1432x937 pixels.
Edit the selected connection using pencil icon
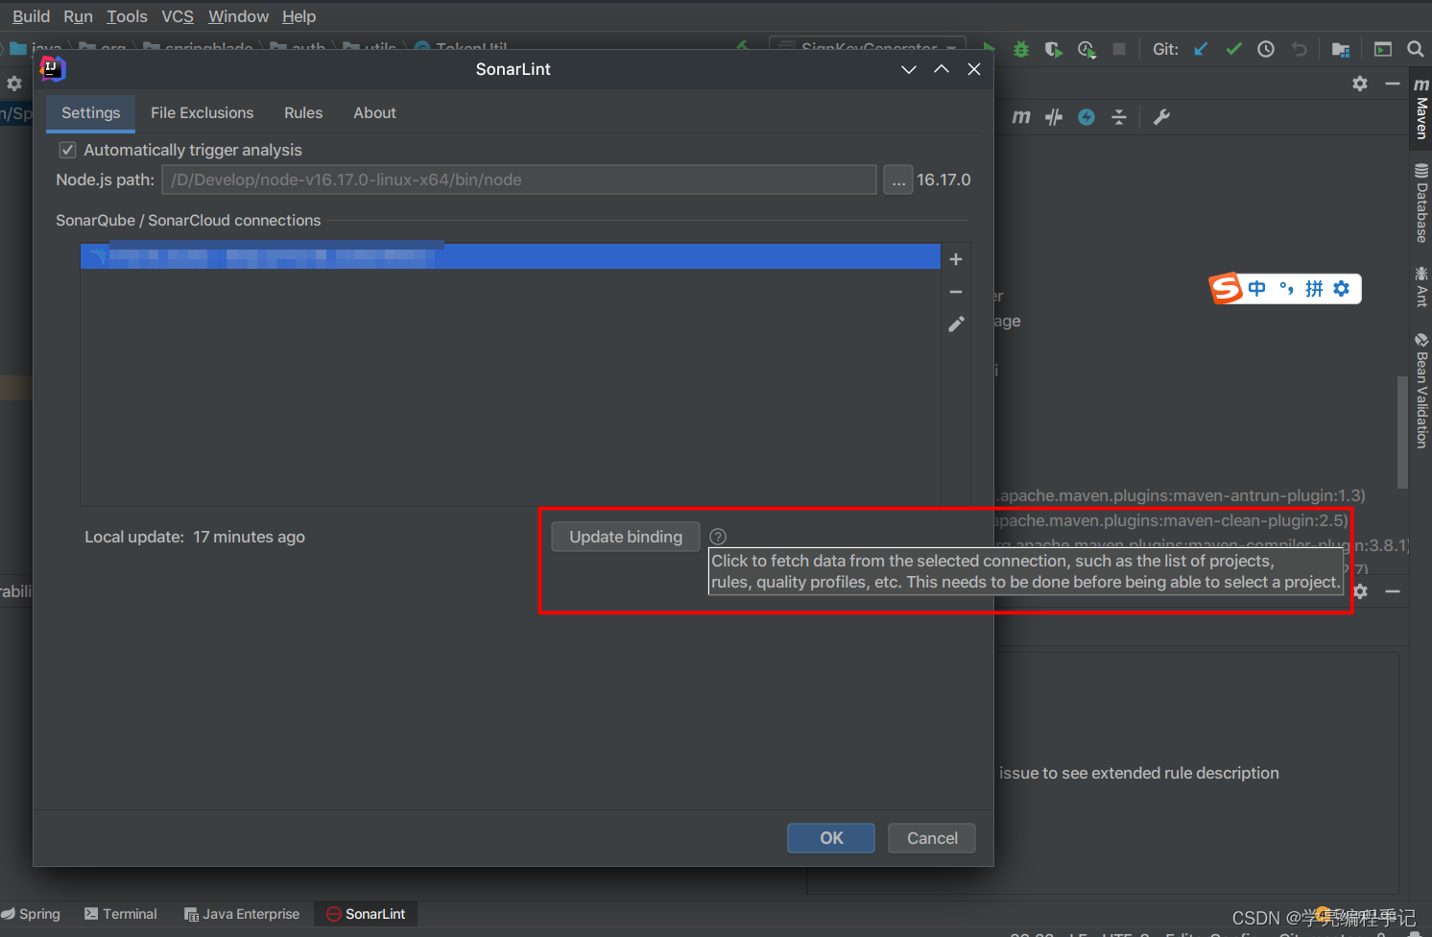(x=956, y=324)
